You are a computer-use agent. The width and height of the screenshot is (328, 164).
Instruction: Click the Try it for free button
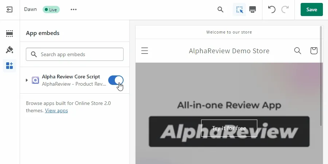click(x=229, y=128)
